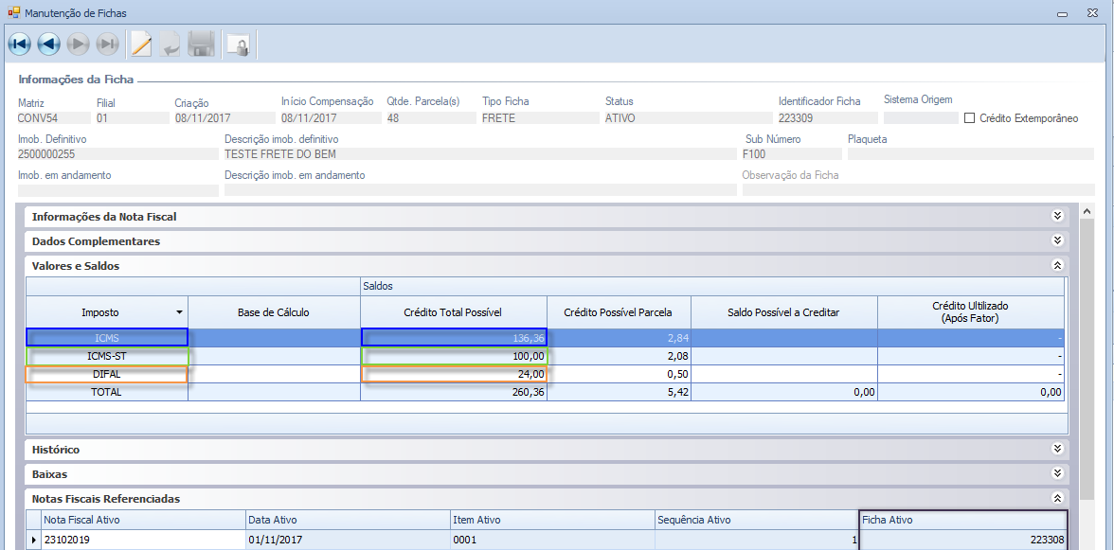Click the undo changes icon

pyautogui.click(x=171, y=44)
